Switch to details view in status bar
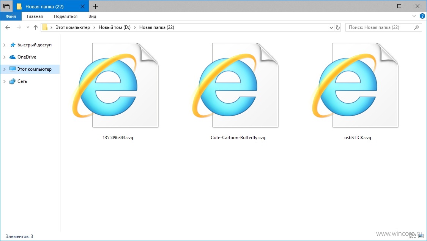Viewport: 427px width, 241px height. click(413, 236)
